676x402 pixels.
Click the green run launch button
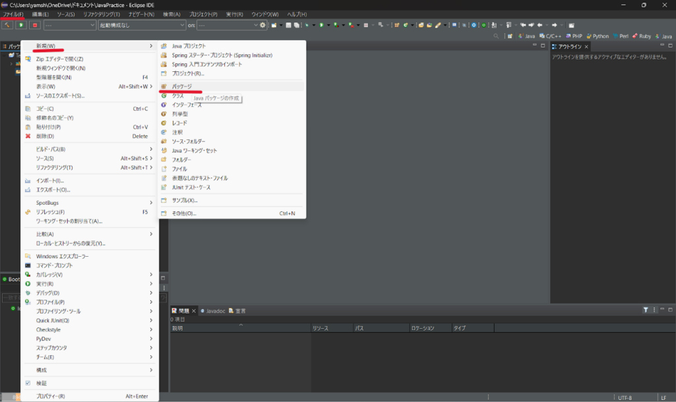[x=20, y=25]
